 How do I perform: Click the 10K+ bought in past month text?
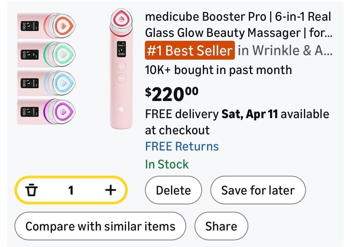[x=218, y=70]
